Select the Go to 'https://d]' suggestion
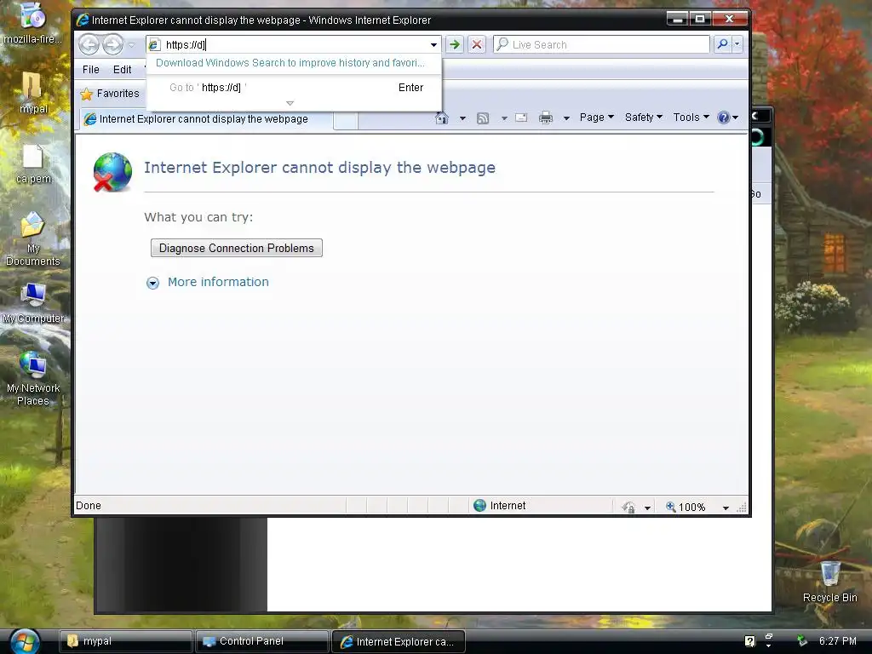Image resolution: width=872 pixels, height=654 pixels. pyautogui.click(x=294, y=88)
